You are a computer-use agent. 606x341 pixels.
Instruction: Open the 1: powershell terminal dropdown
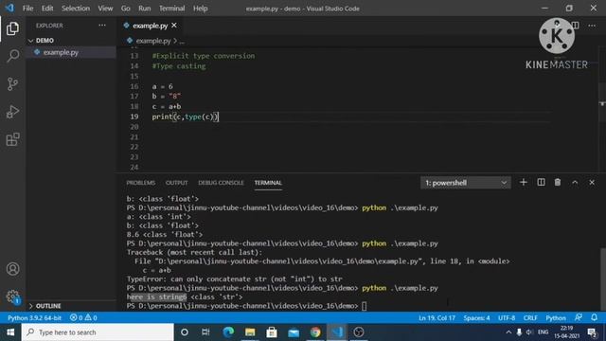click(465, 183)
